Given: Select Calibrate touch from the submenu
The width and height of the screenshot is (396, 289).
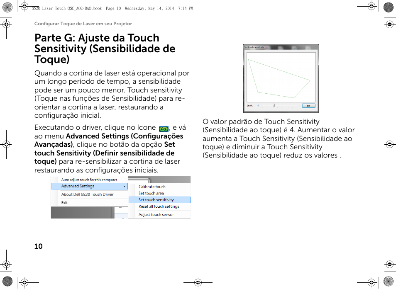Looking at the screenshot, I should click(x=152, y=187).
